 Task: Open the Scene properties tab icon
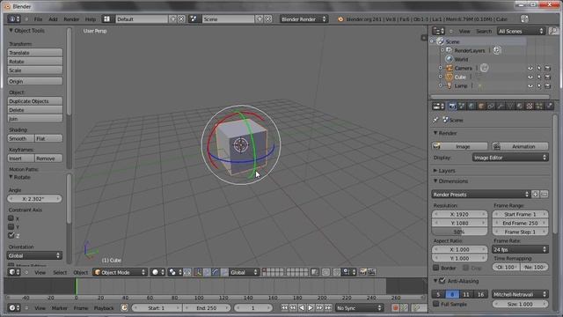[462, 106]
